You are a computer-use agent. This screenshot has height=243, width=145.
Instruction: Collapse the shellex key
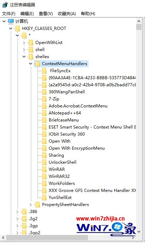point(24,57)
